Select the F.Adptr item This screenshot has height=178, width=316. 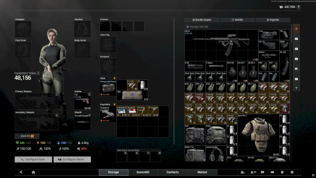point(216,66)
